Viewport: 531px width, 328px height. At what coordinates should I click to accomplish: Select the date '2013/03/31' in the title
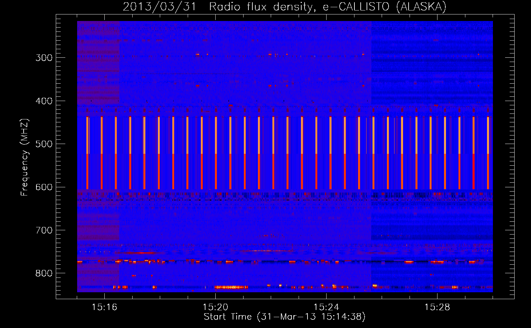159,7
